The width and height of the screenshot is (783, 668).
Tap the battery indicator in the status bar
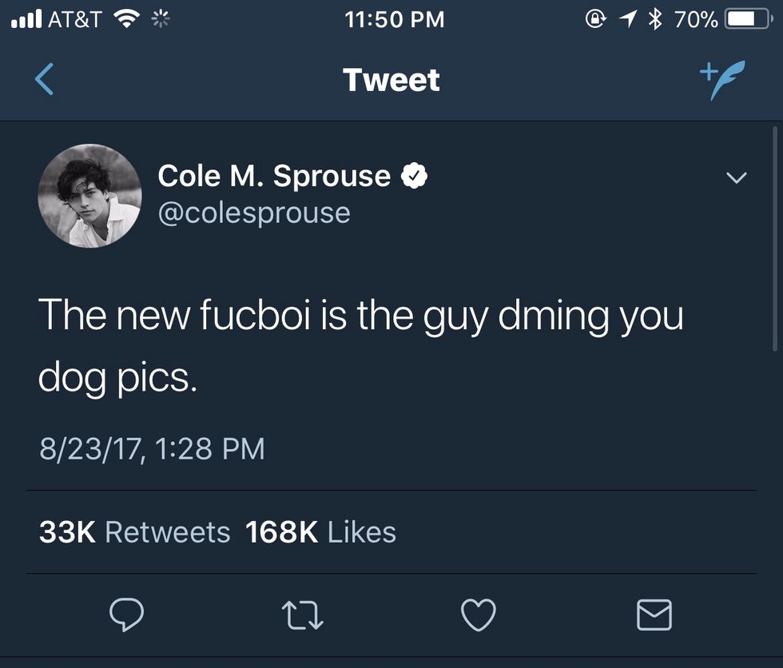point(748,19)
